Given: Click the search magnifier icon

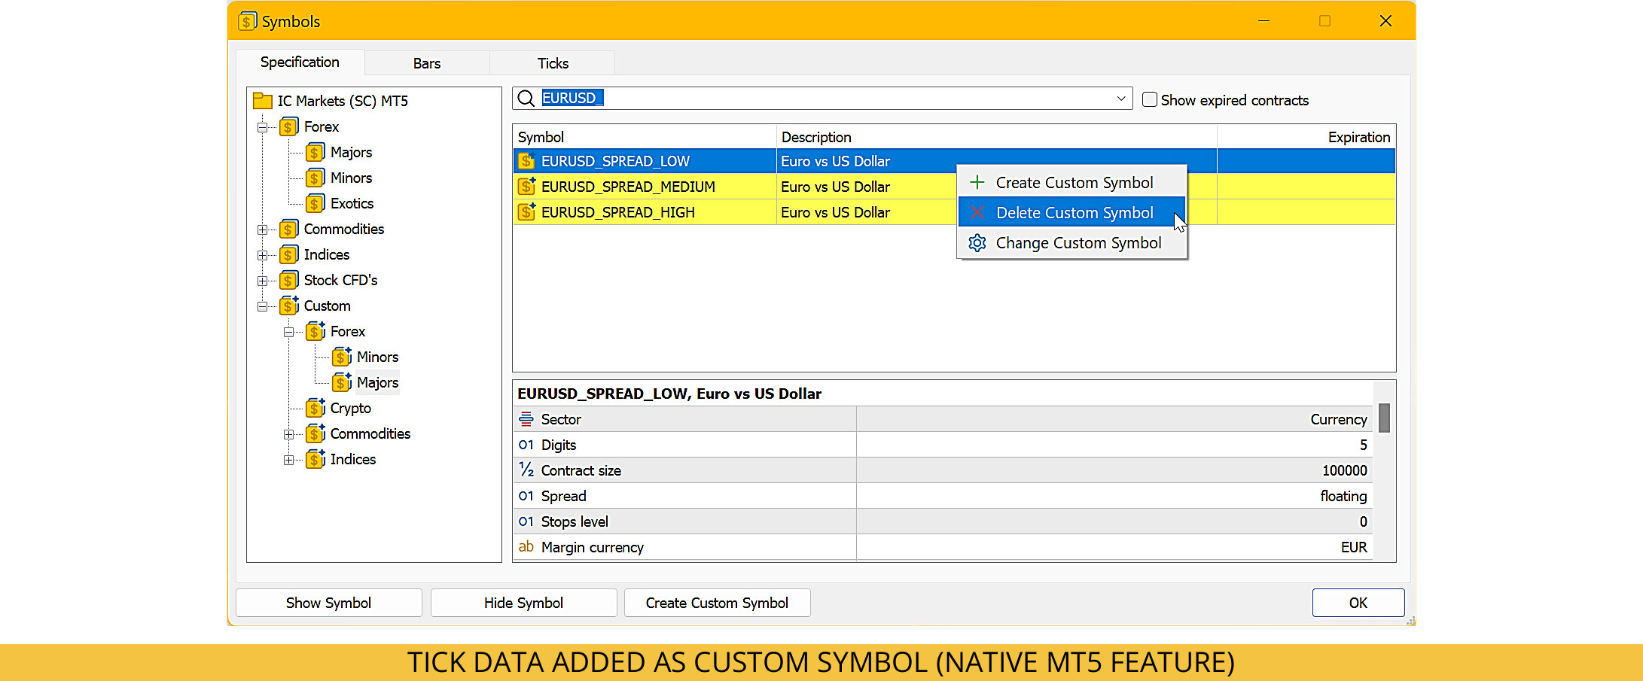Looking at the screenshot, I should pyautogui.click(x=526, y=99).
